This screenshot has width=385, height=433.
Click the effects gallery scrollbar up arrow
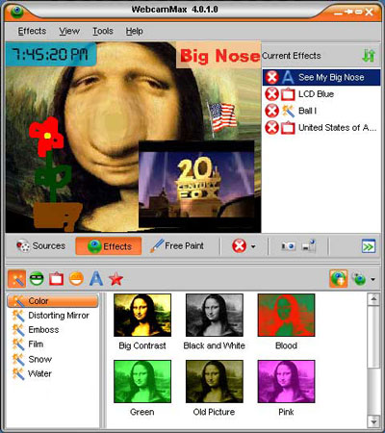pos(373,299)
